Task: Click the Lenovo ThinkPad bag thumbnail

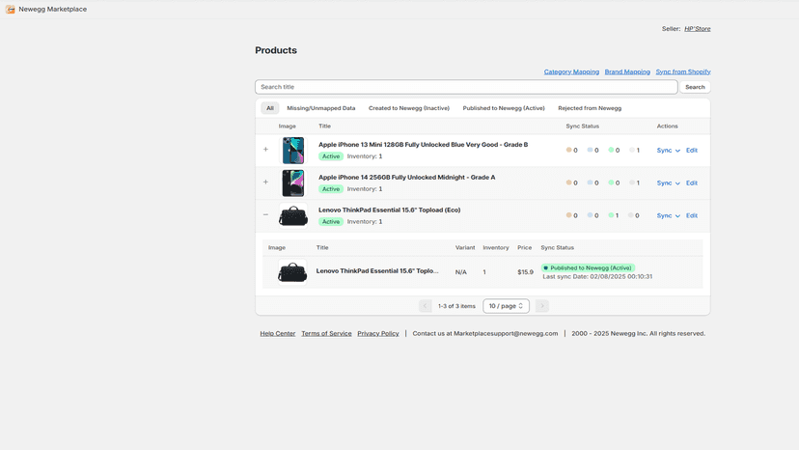Action: point(293,215)
